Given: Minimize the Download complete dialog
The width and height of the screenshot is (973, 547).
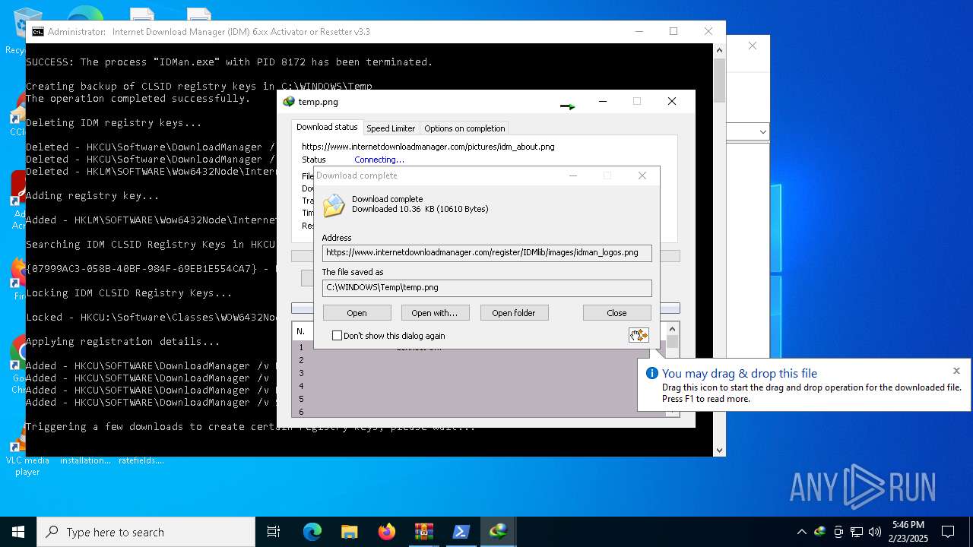Looking at the screenshot, I should (573, 175).
